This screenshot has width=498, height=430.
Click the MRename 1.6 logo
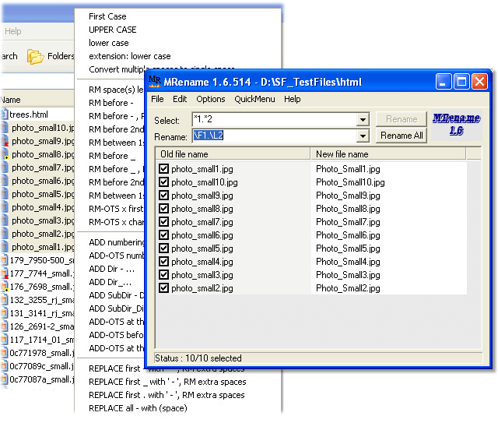[x=457, y=125]
